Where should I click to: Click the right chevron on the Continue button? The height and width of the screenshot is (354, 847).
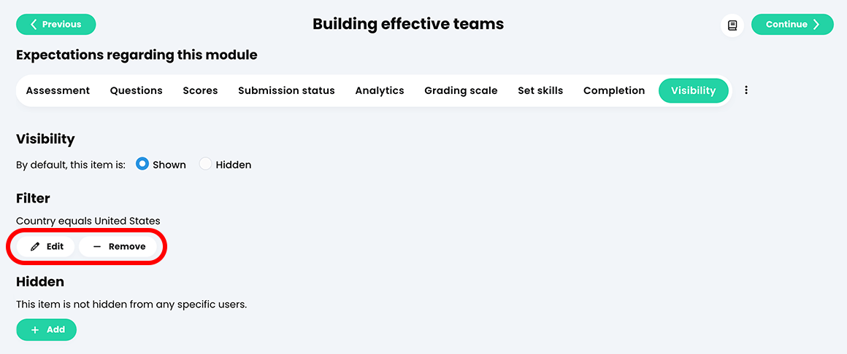(x=816, y=25)
